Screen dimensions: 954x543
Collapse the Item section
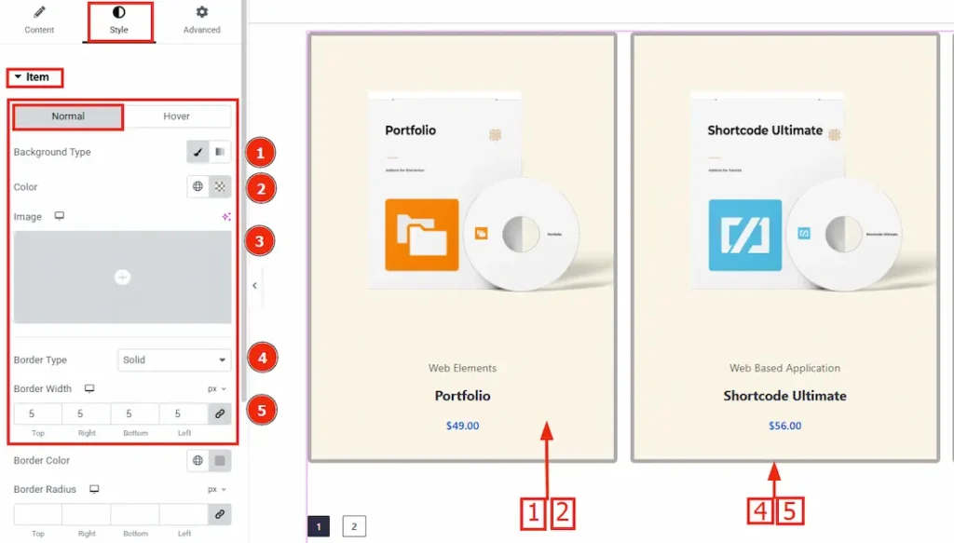tap(34, 77)
